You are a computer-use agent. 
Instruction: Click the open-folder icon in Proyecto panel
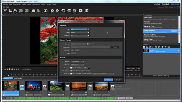pyautogui.click(x=147, y=47)
